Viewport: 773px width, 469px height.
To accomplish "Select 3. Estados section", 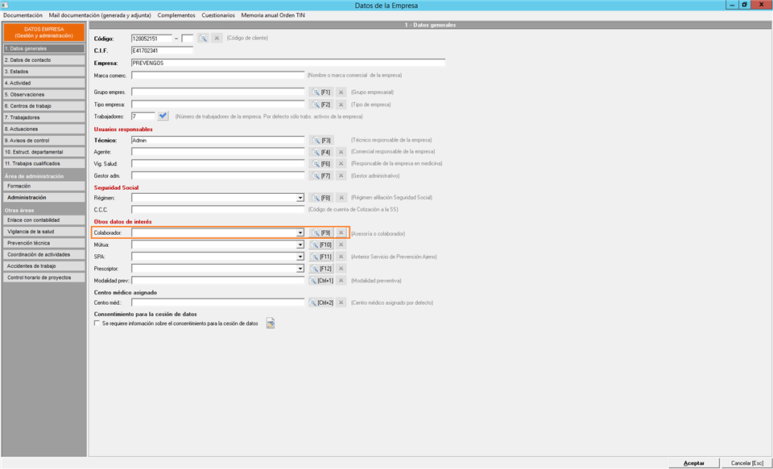I will click(43, 72).
